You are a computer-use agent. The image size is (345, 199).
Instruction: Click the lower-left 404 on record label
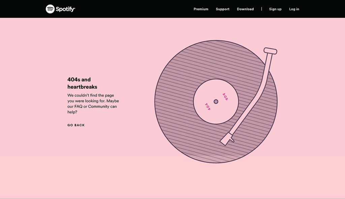(207, 107)
